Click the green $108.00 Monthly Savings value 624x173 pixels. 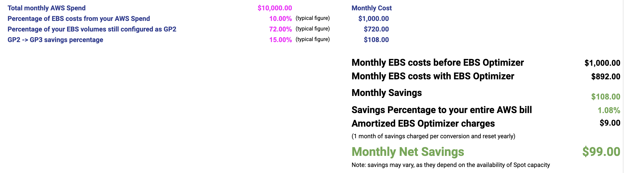pos(606,97)
